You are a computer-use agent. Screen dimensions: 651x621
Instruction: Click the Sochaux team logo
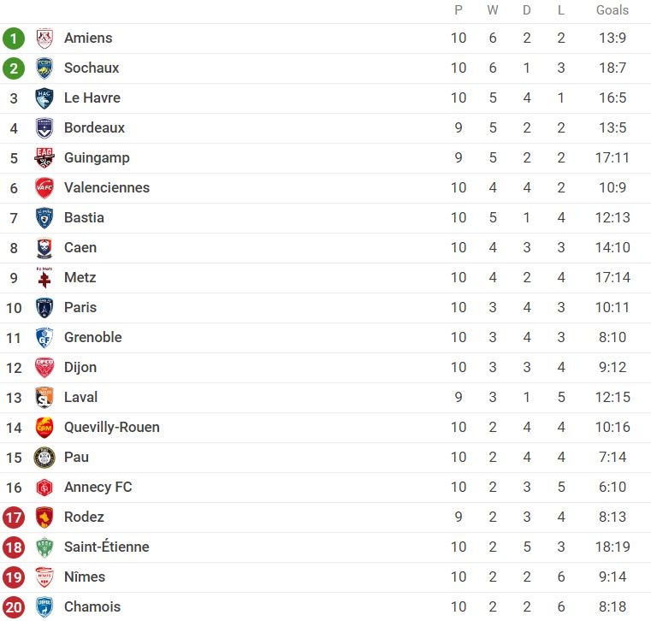click(x=44, y=68)
